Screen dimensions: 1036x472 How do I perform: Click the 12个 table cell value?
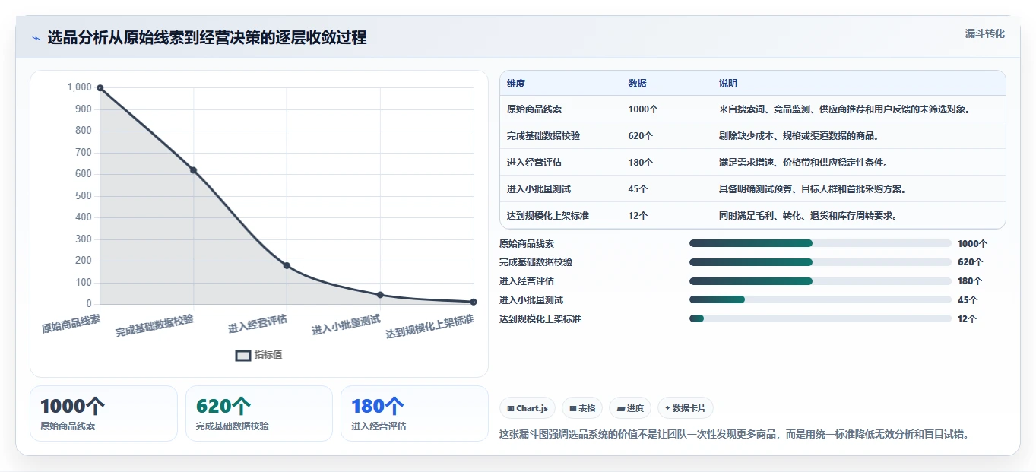(x=638, y=216)
